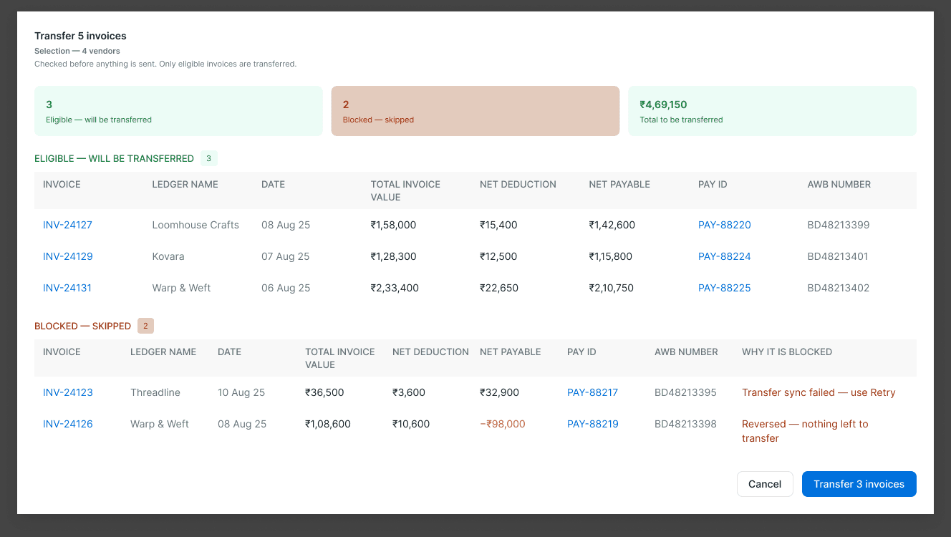Open blocked invoice INV-24123

[68, 392]
